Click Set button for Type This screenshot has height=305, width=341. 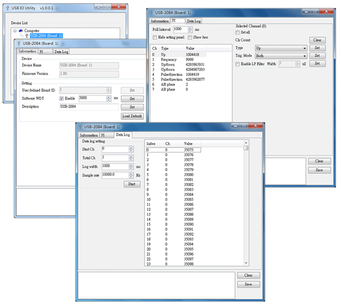317,48
